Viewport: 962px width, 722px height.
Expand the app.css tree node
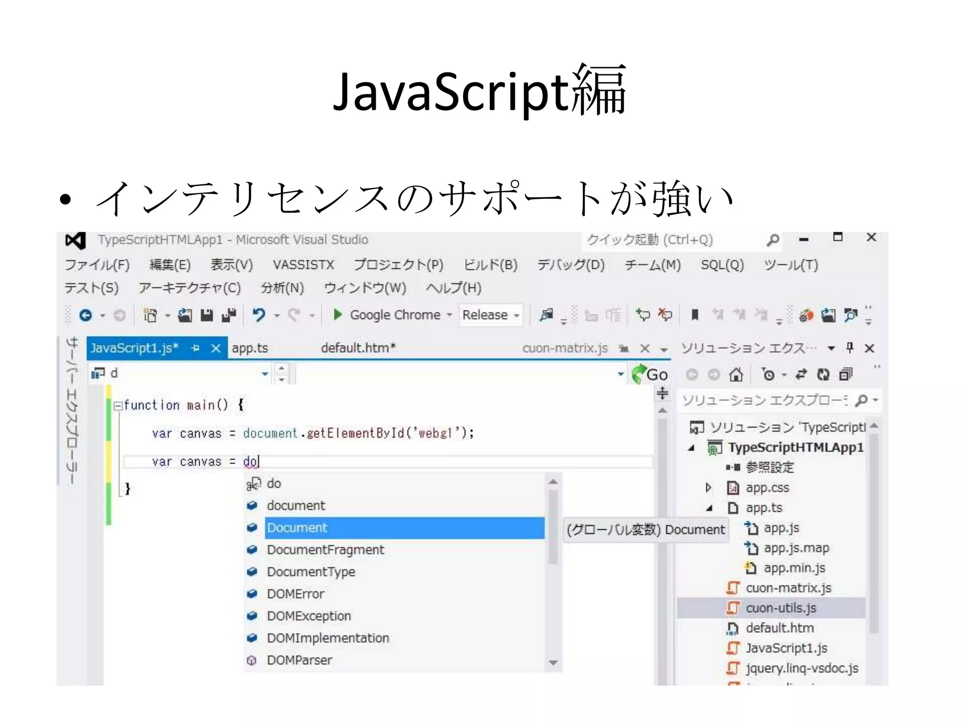click(x=709, y=488)
